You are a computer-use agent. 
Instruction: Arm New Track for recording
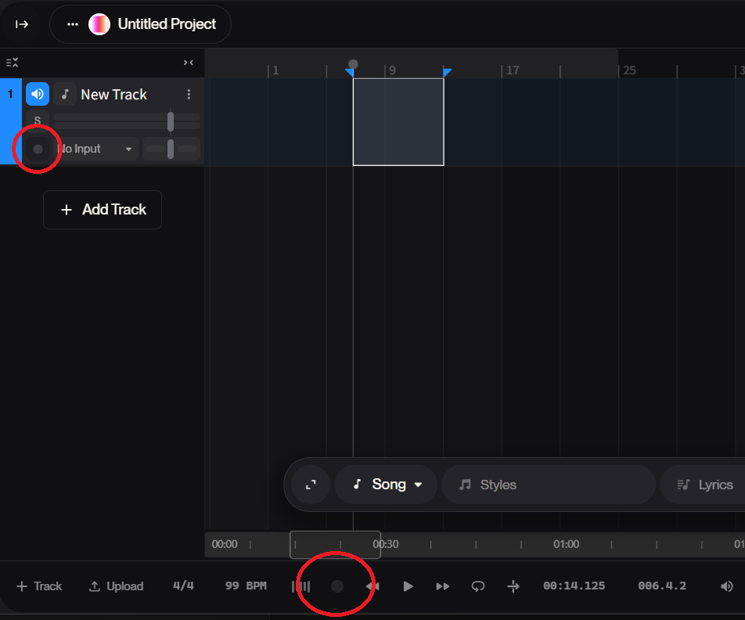tap(38, 149)
